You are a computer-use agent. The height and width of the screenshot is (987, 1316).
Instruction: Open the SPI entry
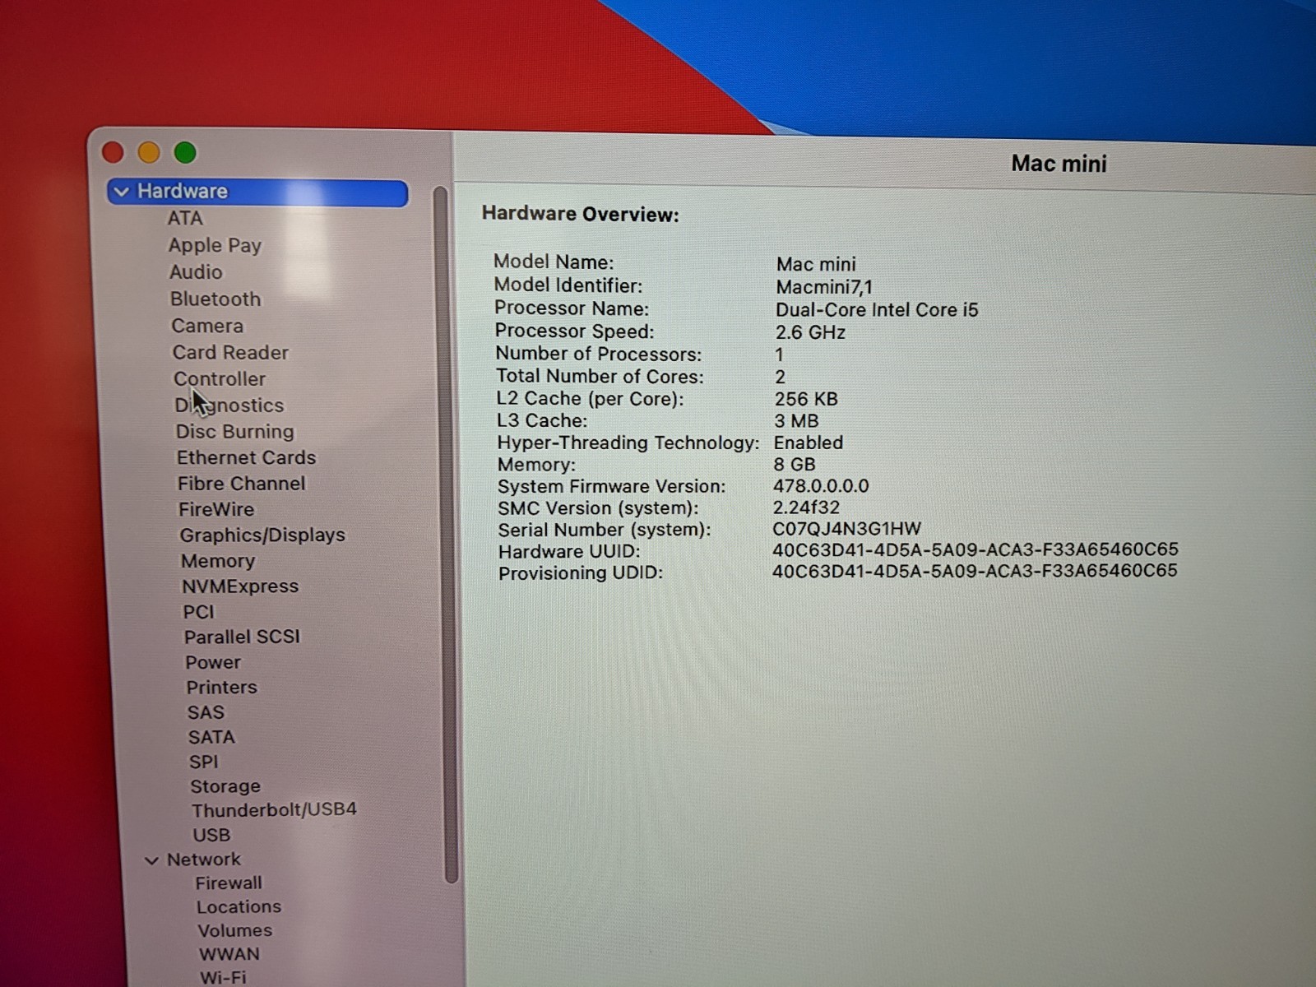click(204, 762)
